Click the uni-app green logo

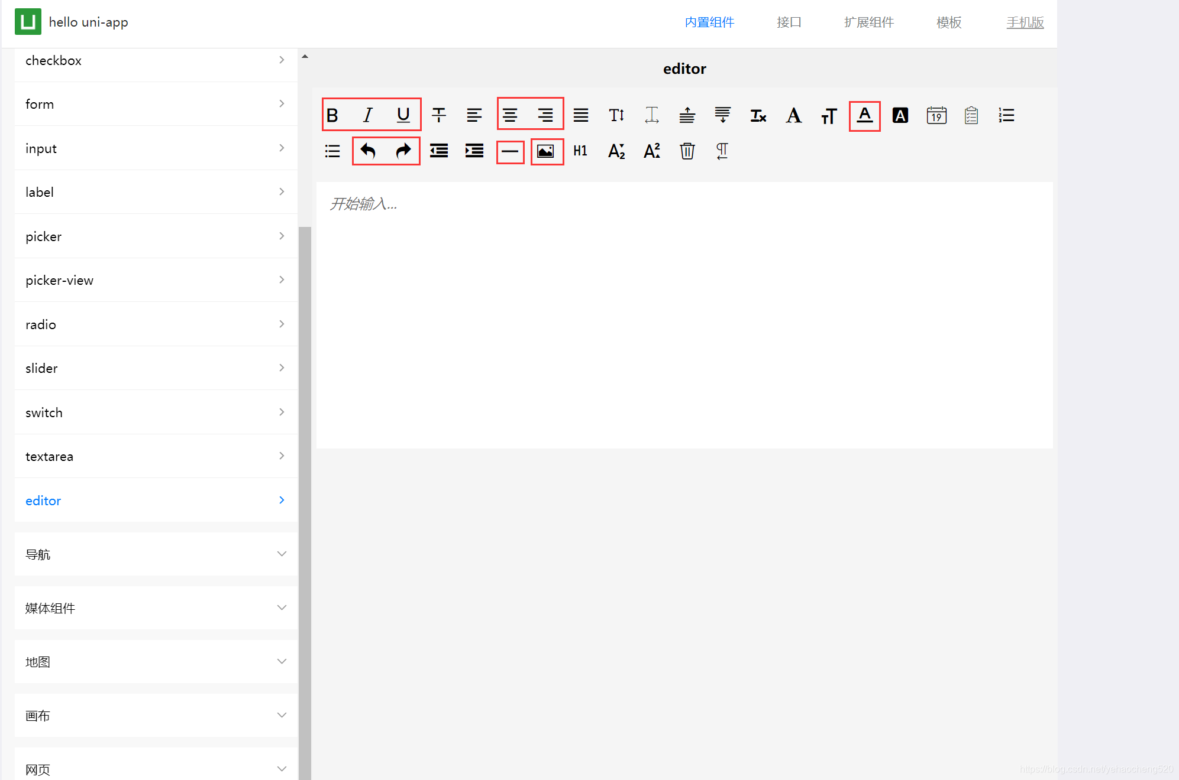28,22
